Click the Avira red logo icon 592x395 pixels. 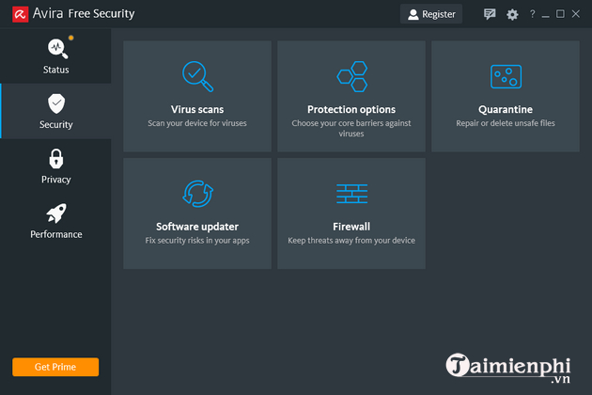click(21, 14)
